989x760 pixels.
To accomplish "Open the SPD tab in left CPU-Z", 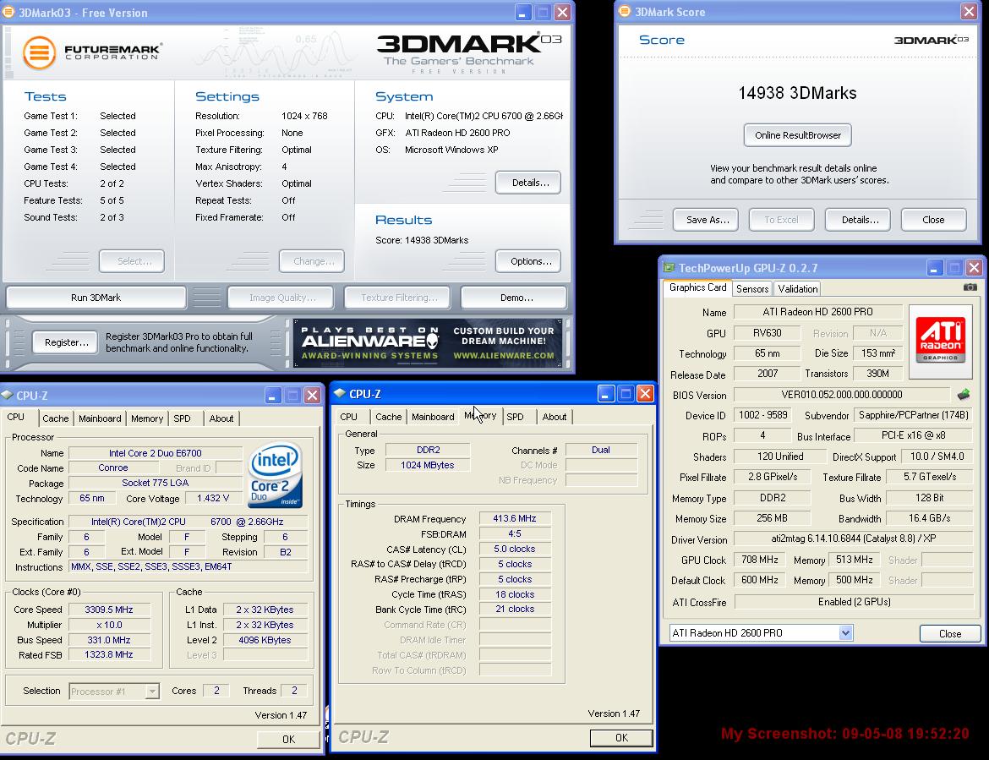I will tap(183, 418).
